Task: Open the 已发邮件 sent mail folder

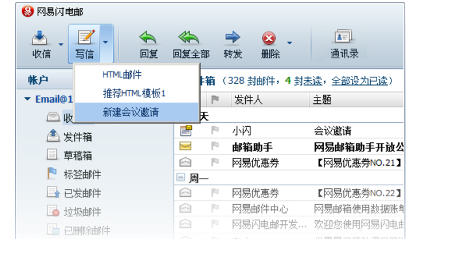Action: (82, 193)
